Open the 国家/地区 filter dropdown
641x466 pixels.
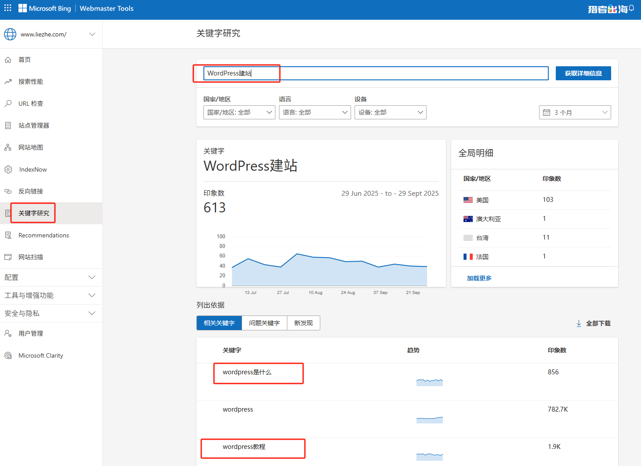tap(239, 112)
